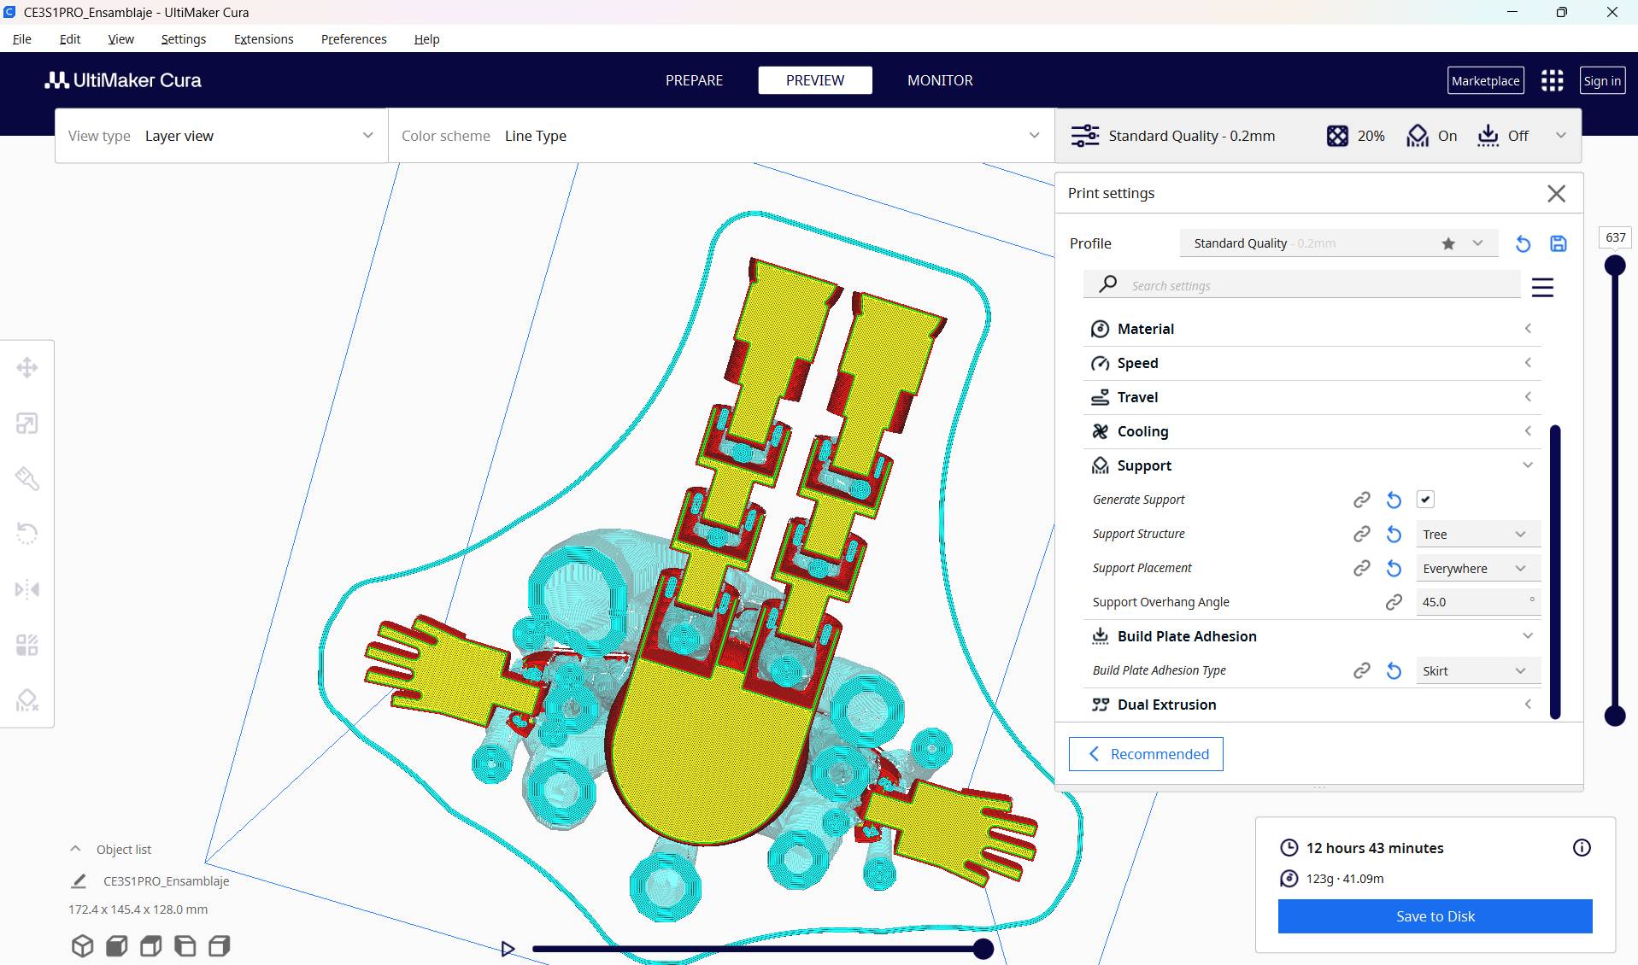Image resolution: width=1638 pixels, height=965 pixels.
Task: Open Build Plate Adhesion Type Skirt dropdown
Action: point(1478,670)
